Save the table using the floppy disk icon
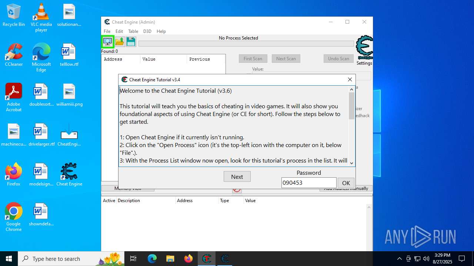This screenshot has height=266, width=474. pos(131,41)
